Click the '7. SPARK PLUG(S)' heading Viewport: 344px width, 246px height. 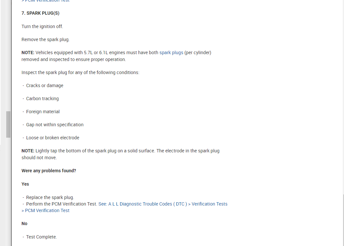pyautogui.click(x=40, y=13)
